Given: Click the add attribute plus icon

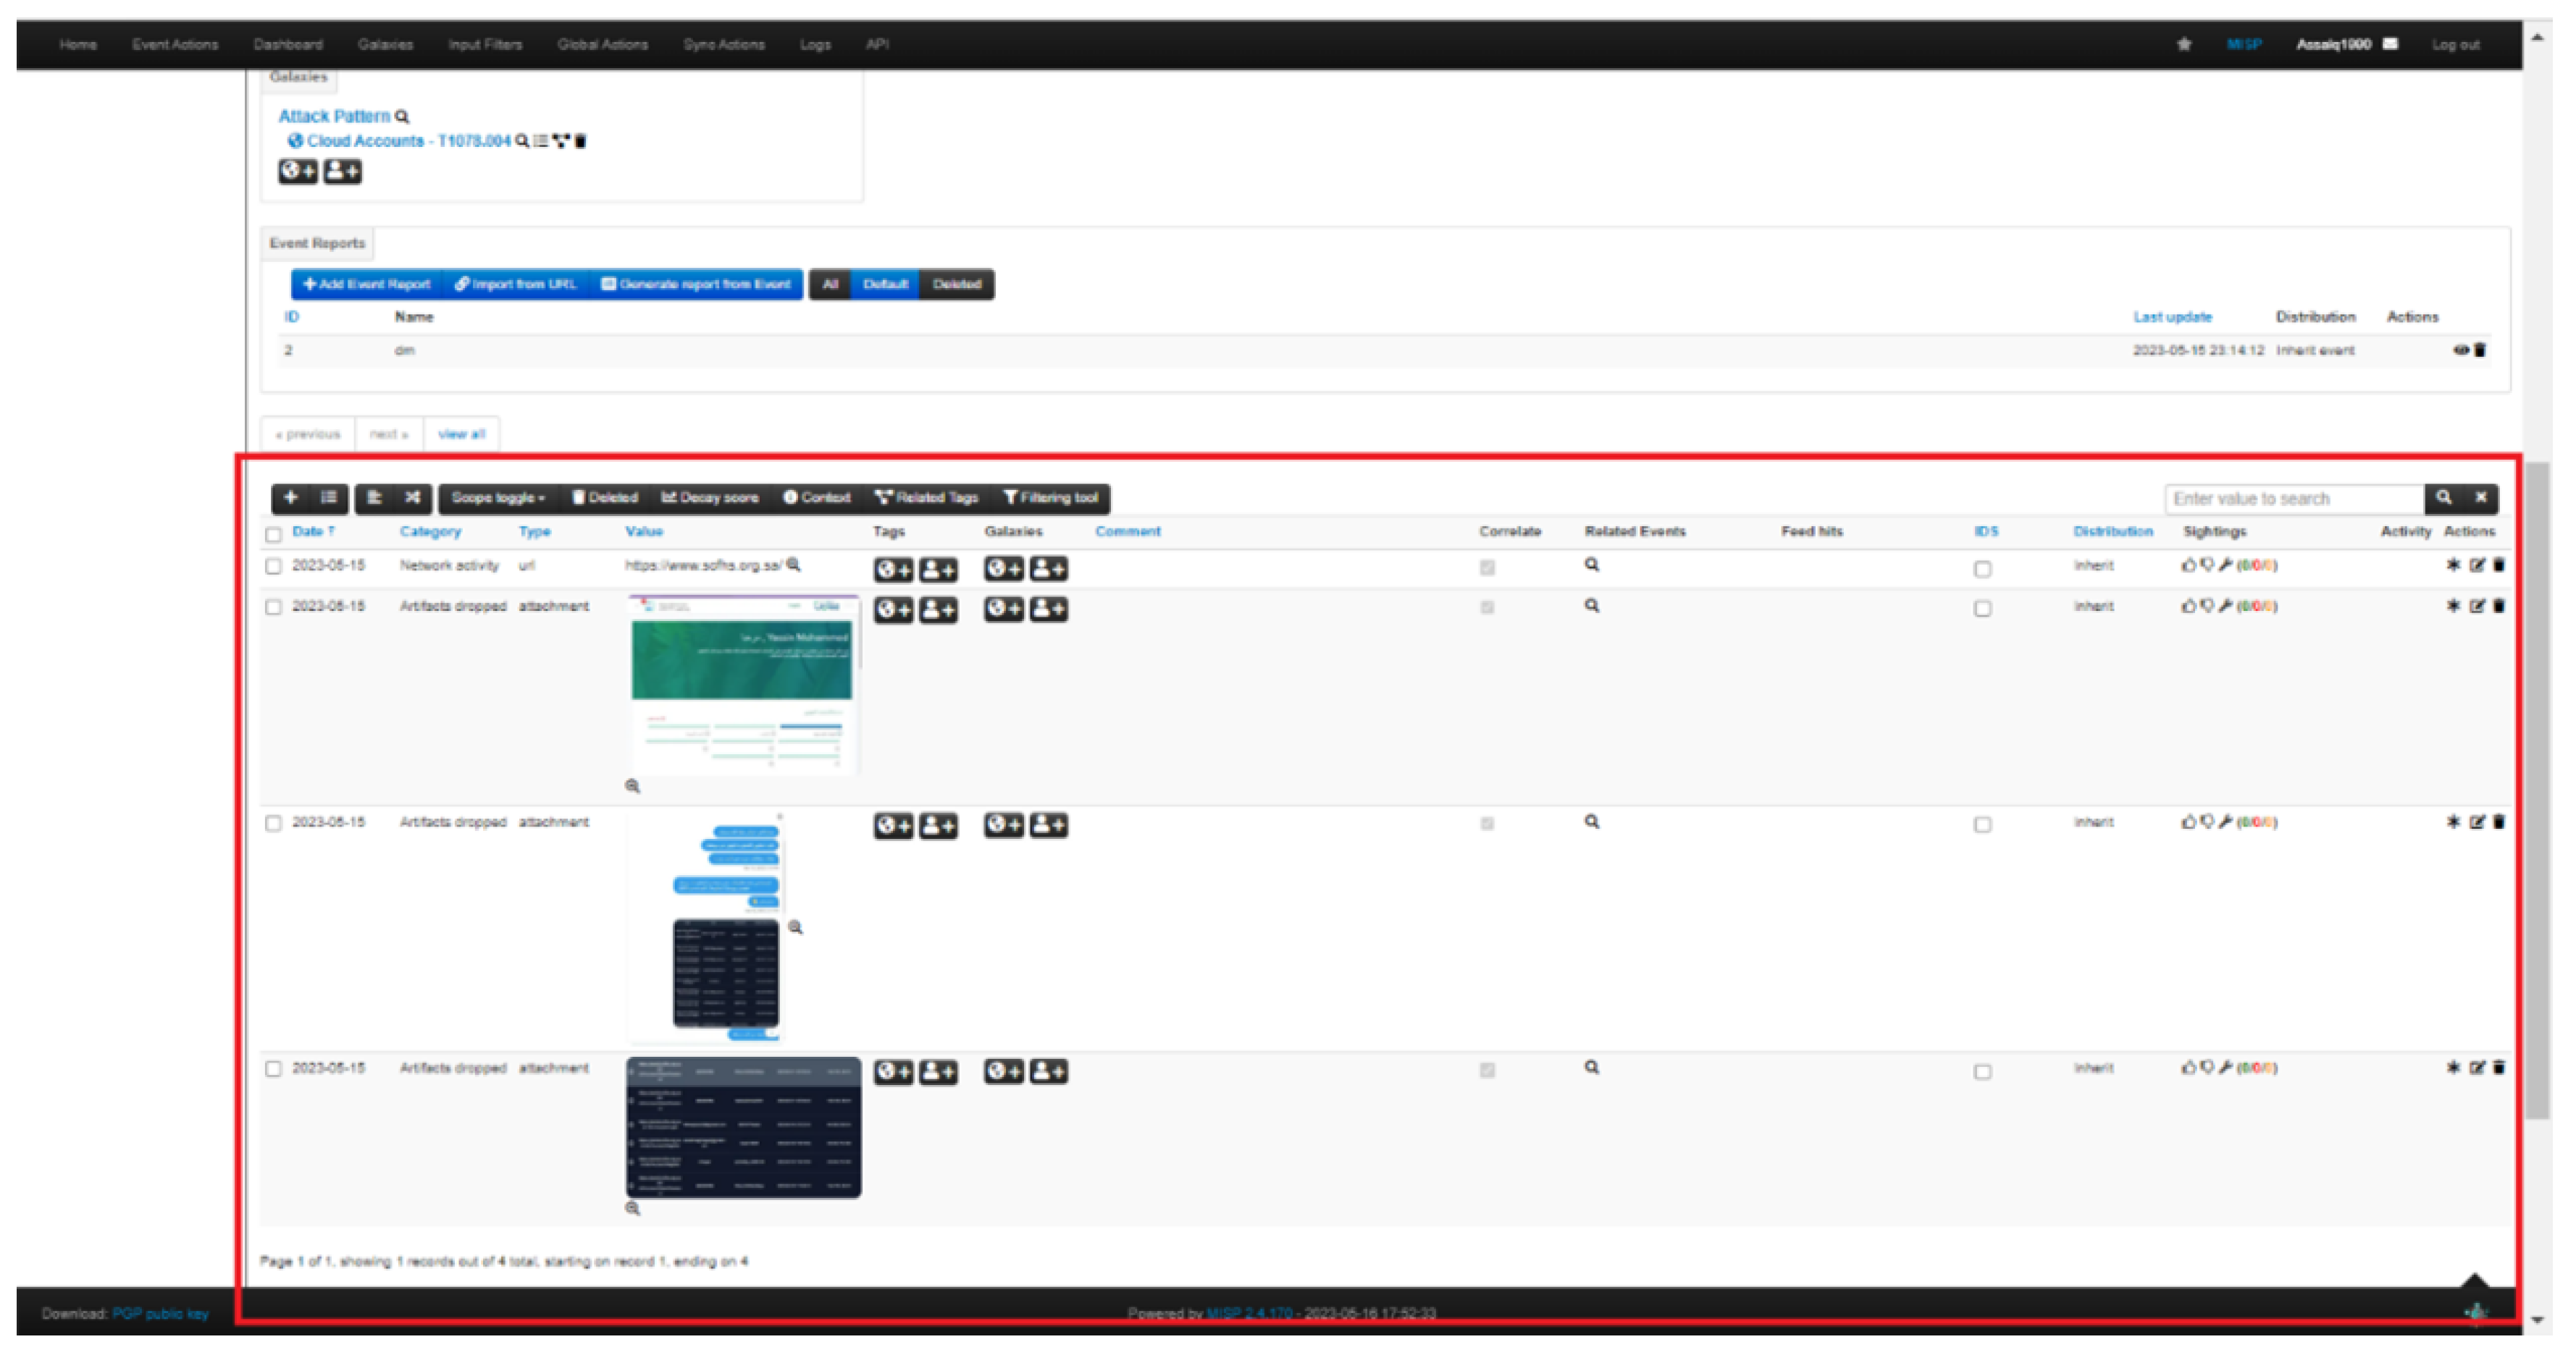Looking at the screenshot, I should tap(291, 498).
